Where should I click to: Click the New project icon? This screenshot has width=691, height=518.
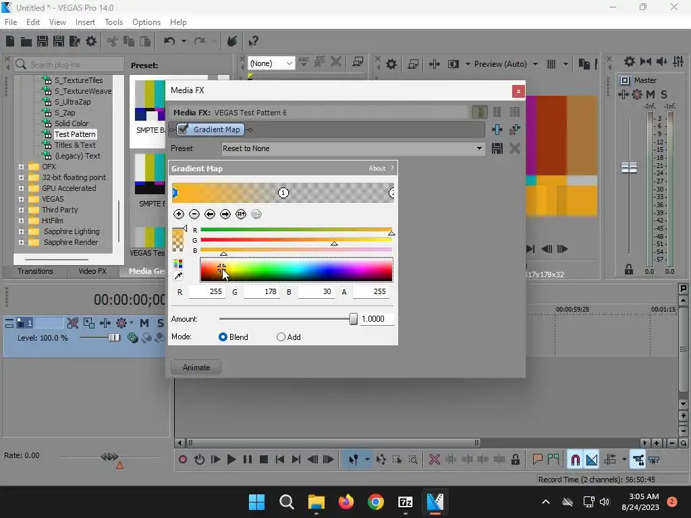tap(10, 41)
